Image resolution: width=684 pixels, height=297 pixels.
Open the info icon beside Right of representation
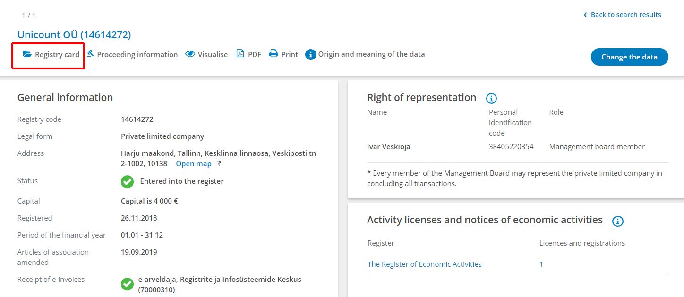491,99
